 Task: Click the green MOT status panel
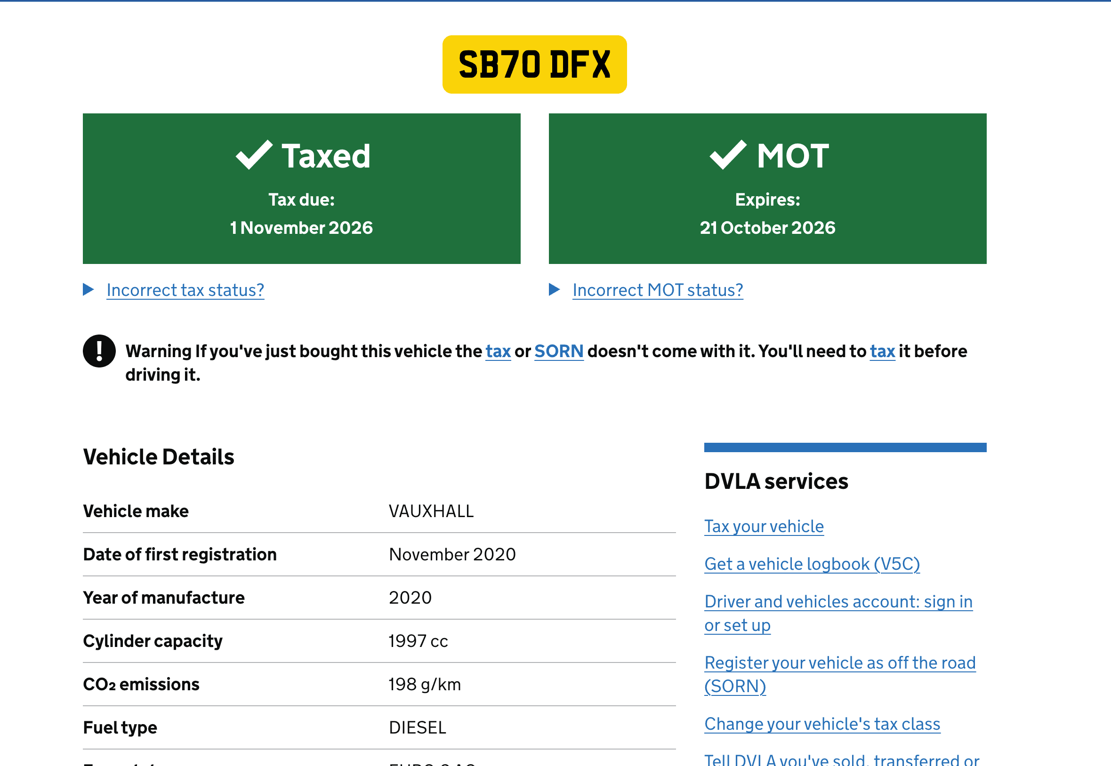(x=767, y=189)
